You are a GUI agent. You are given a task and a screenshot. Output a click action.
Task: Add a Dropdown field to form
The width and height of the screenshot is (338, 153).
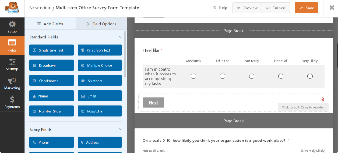pyautogui.click(x=51, y=65)
